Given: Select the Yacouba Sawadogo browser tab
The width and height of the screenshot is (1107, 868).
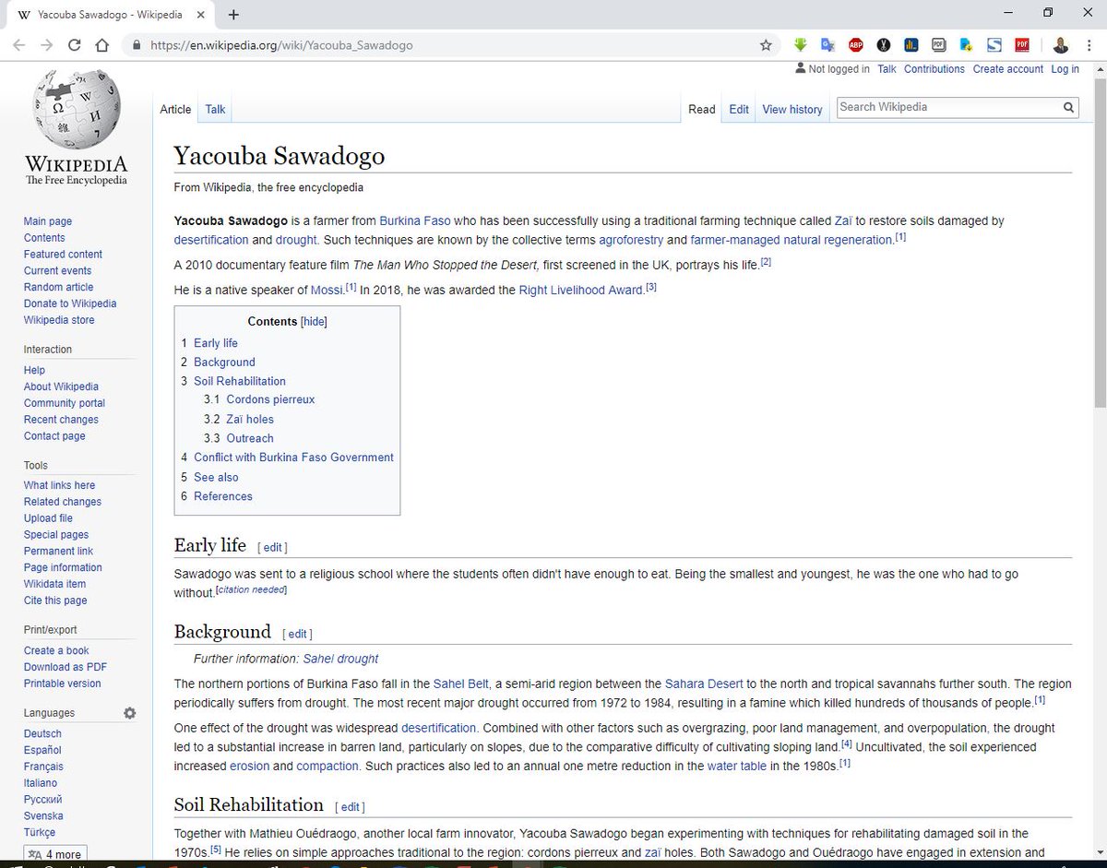Looking at the screenshot, I should click(x=111, y=15).
